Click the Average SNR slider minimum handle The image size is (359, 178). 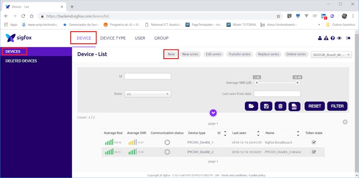[x=257, y=82]
